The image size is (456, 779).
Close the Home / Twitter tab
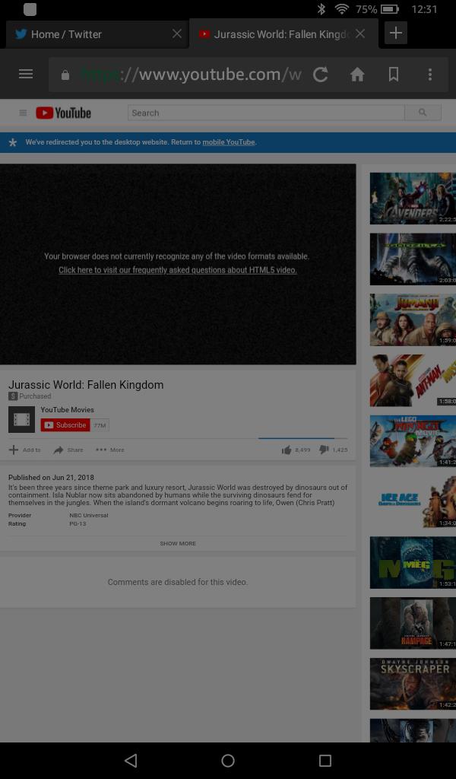176,33
